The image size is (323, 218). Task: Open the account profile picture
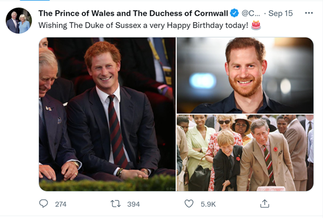[19, 20]
